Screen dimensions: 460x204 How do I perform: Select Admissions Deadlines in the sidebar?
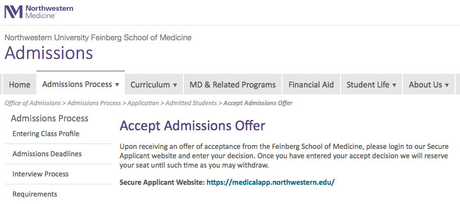coord(47,154)
